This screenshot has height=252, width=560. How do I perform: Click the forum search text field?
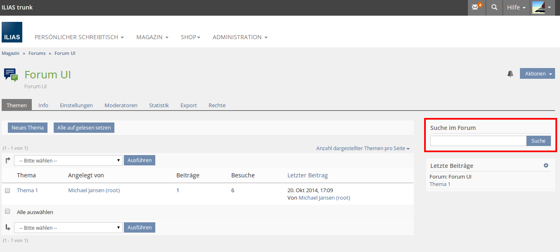(478, 141)
